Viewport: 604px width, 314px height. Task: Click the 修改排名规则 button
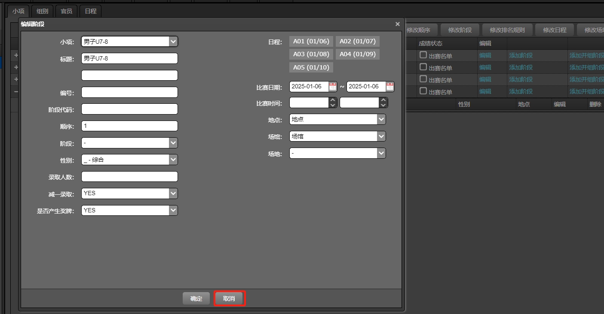(x=506, y=30)
